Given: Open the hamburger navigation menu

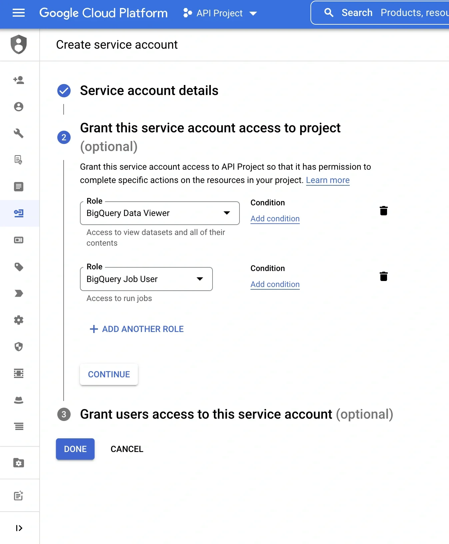Looking at the screenshot, I should pyautogui.click(x=19, y=13).
